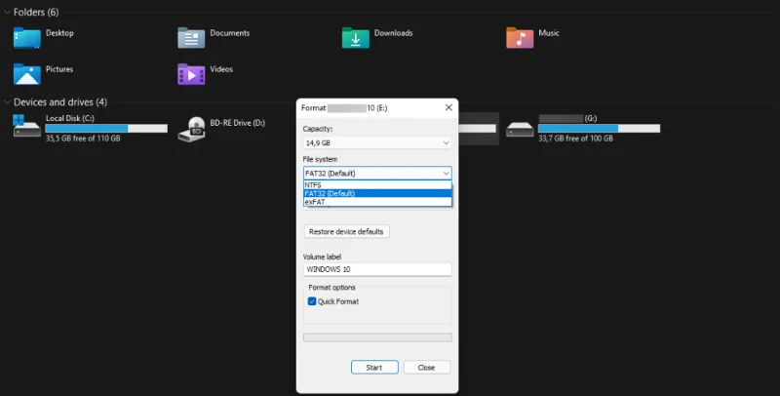This screenshot has width=780, height=396.
Task: Choose NTFS from the file system list
Action: (x=377, y=185)
